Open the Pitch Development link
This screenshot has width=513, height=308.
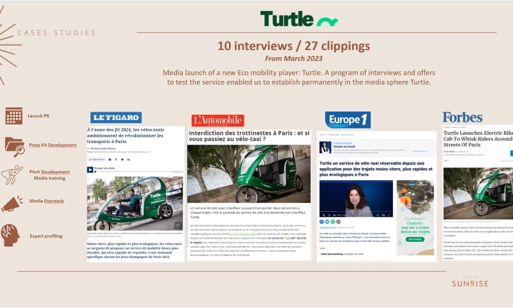[49, 172]
